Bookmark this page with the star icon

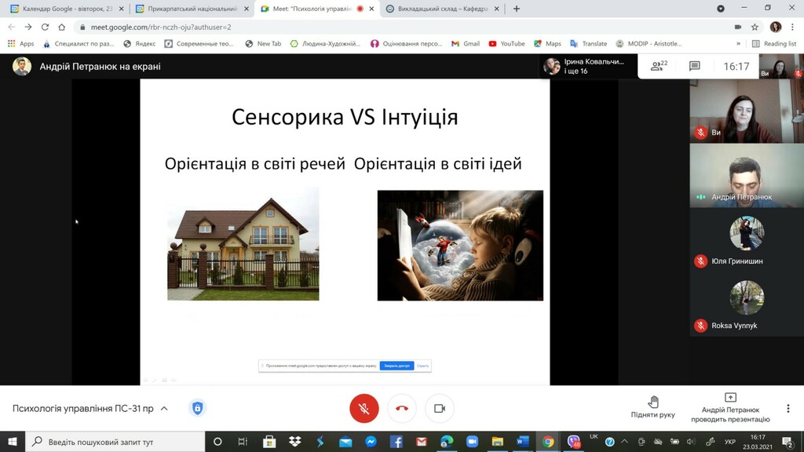tap(755, 27)
